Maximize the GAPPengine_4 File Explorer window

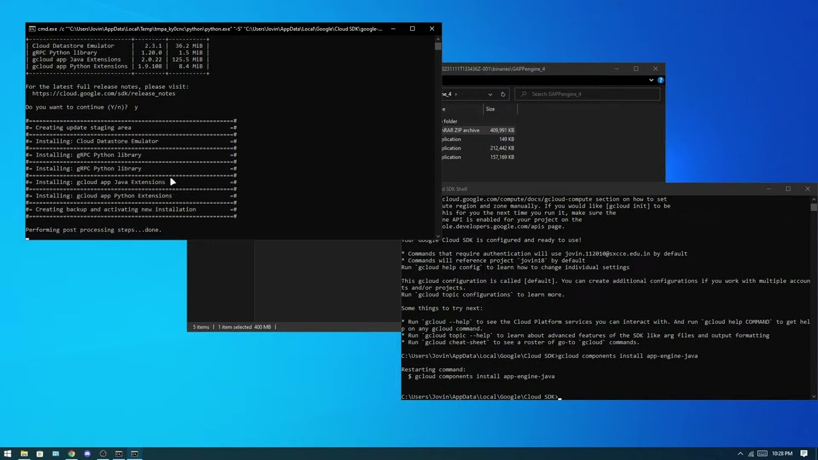tap(636, 68)
